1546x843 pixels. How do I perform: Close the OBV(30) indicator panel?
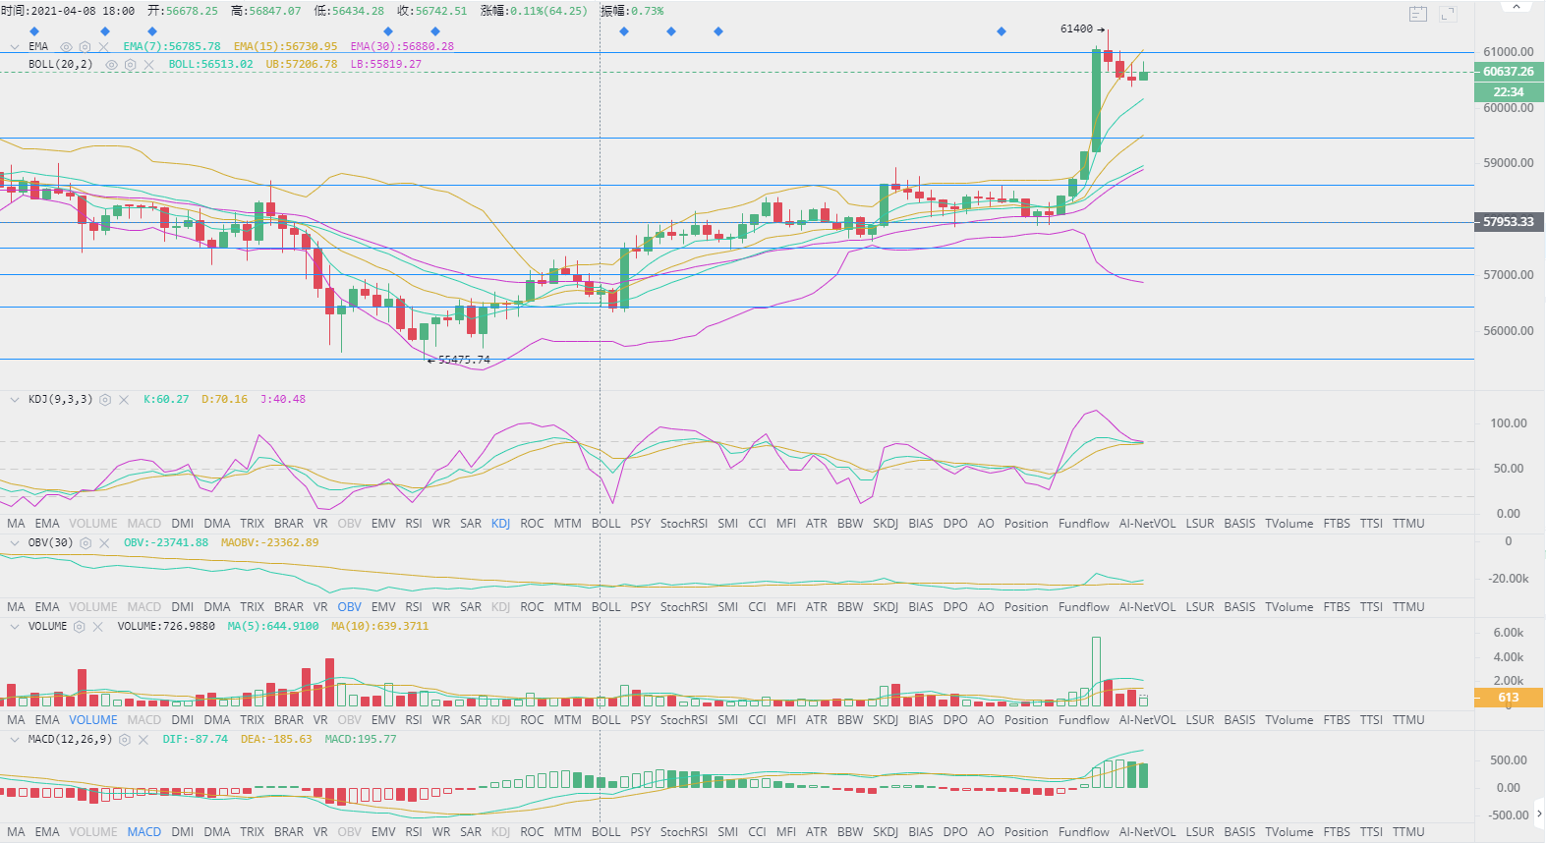(x=104, y=543)
